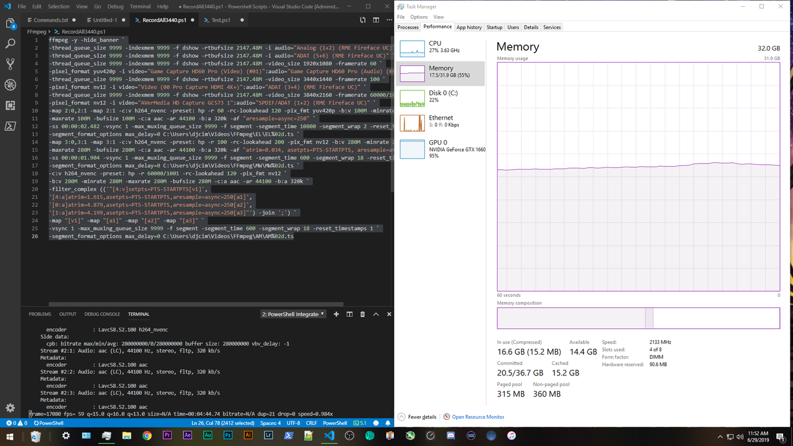Open Discord from the taskbar
Viewport: 793px width, 446px height.
(450, 436)
